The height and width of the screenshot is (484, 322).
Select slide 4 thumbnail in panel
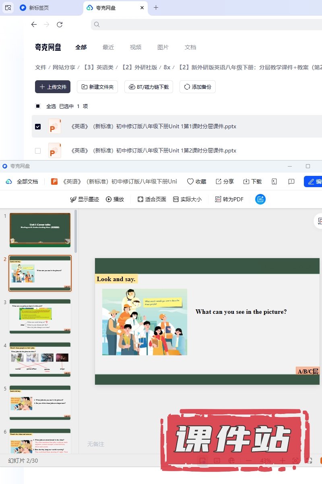click(40, 359)
